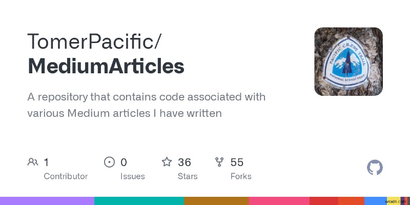Screen dimensions: 410x205
Task: Click the 55 forks count
Action: (x=237, y=162)
